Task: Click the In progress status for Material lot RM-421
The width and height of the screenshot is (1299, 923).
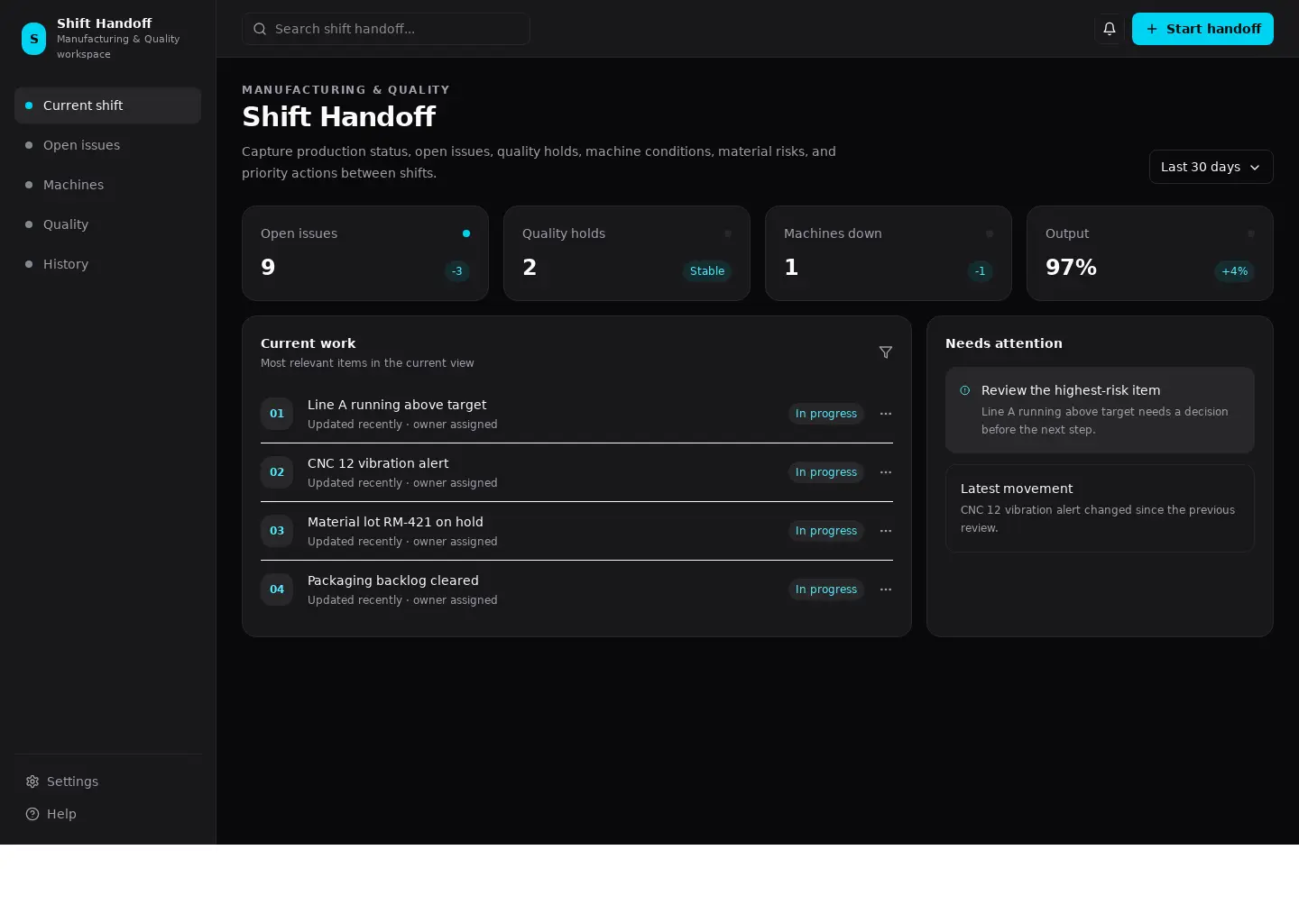Action: point(826,531)
